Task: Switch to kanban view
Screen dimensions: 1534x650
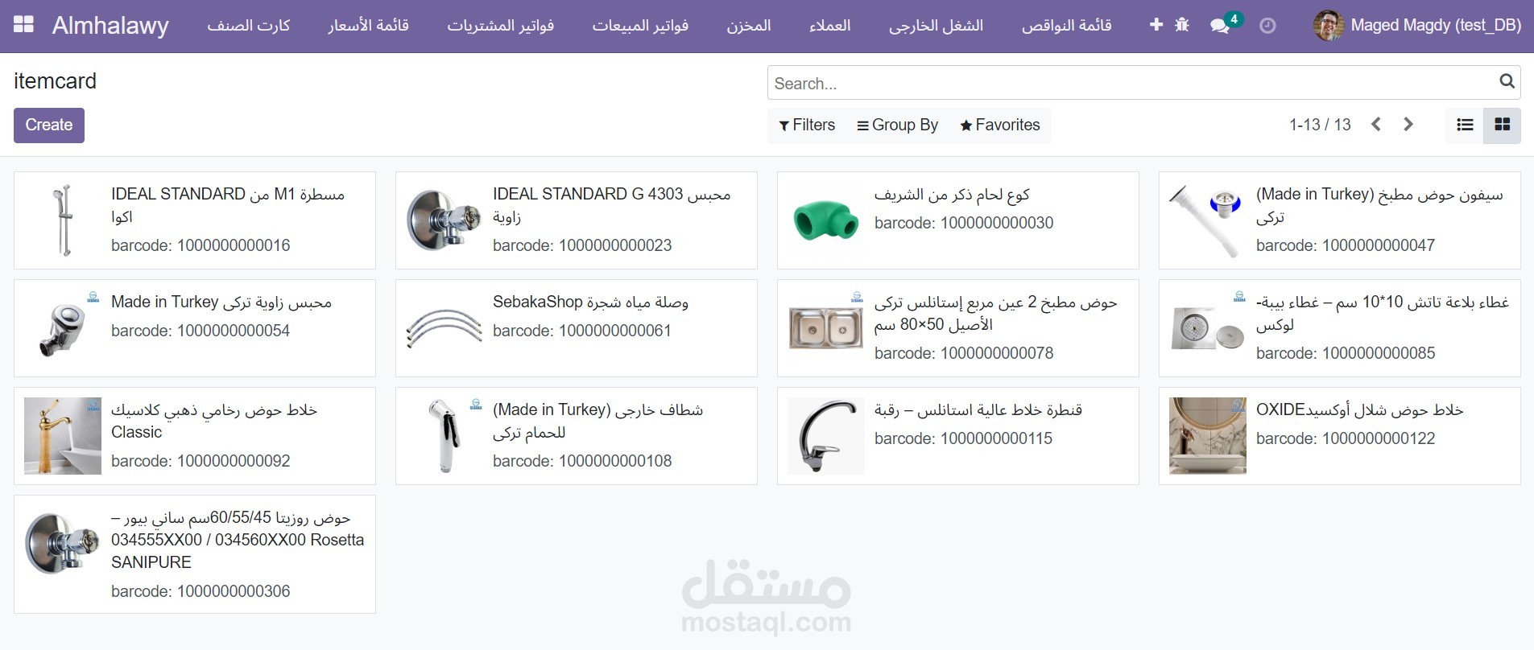Action: pos(1502,125)
